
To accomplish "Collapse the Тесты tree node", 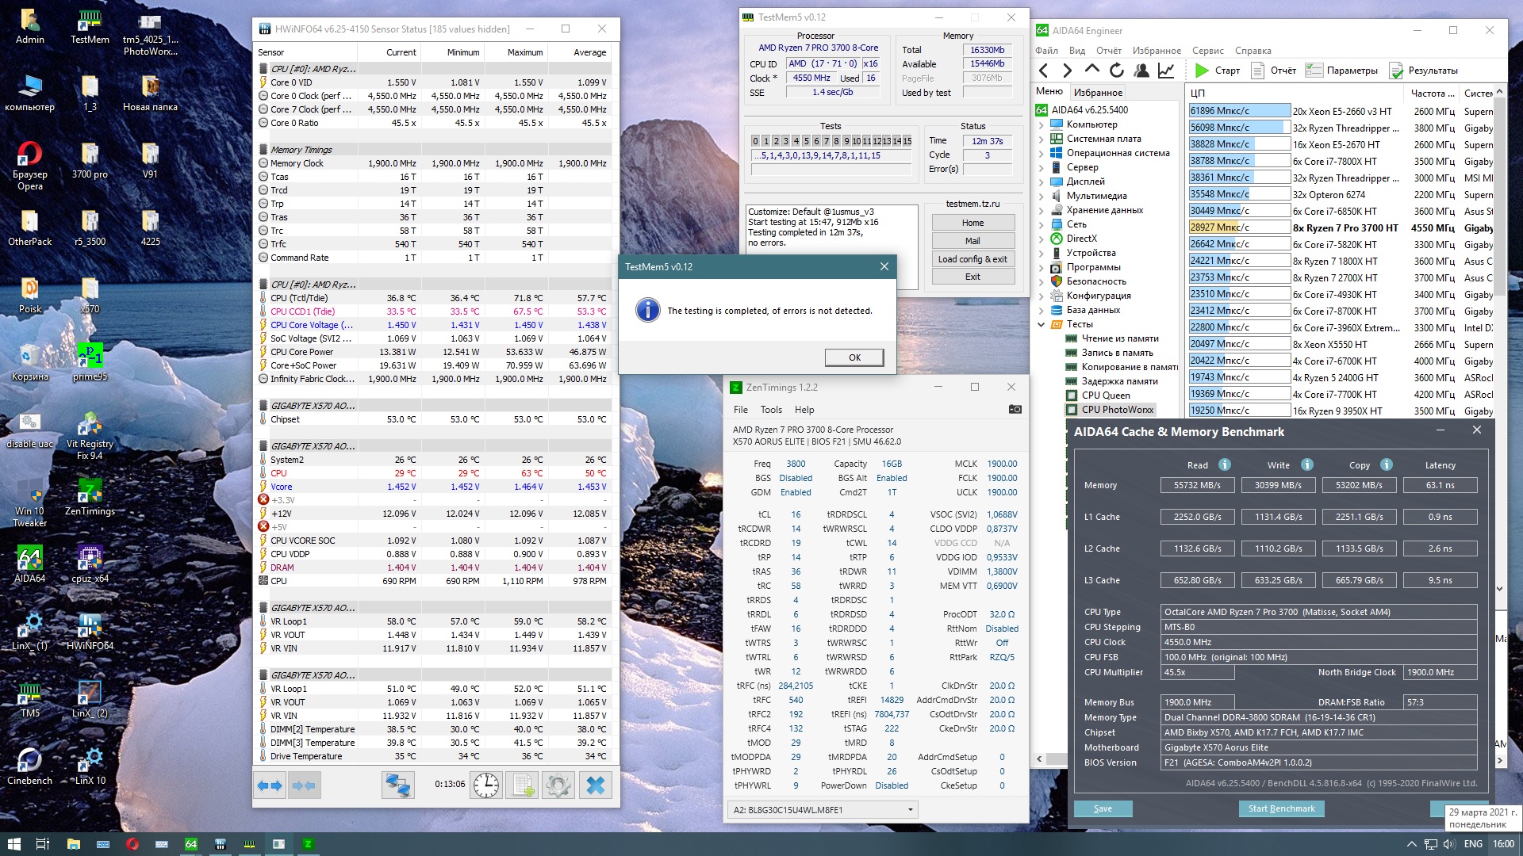I will 1042,324.
